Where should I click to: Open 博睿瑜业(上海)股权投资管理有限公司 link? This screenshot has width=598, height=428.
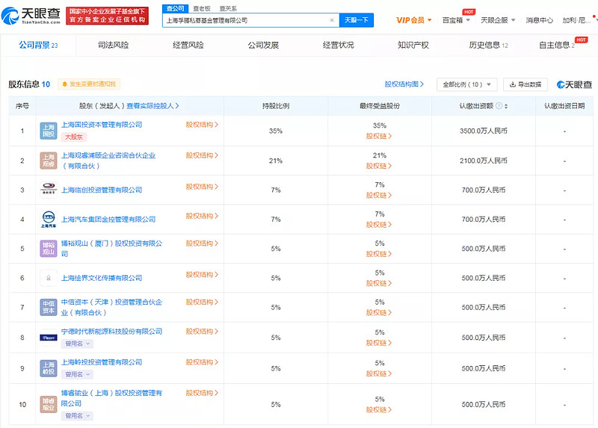pos(111,398)
